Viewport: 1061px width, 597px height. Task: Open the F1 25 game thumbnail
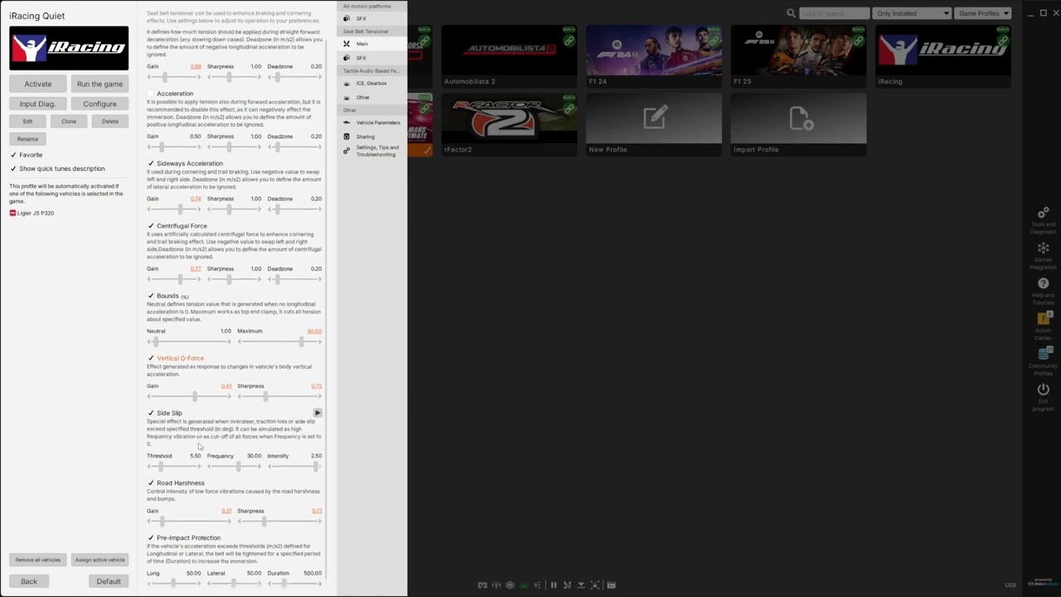[798, 51]
